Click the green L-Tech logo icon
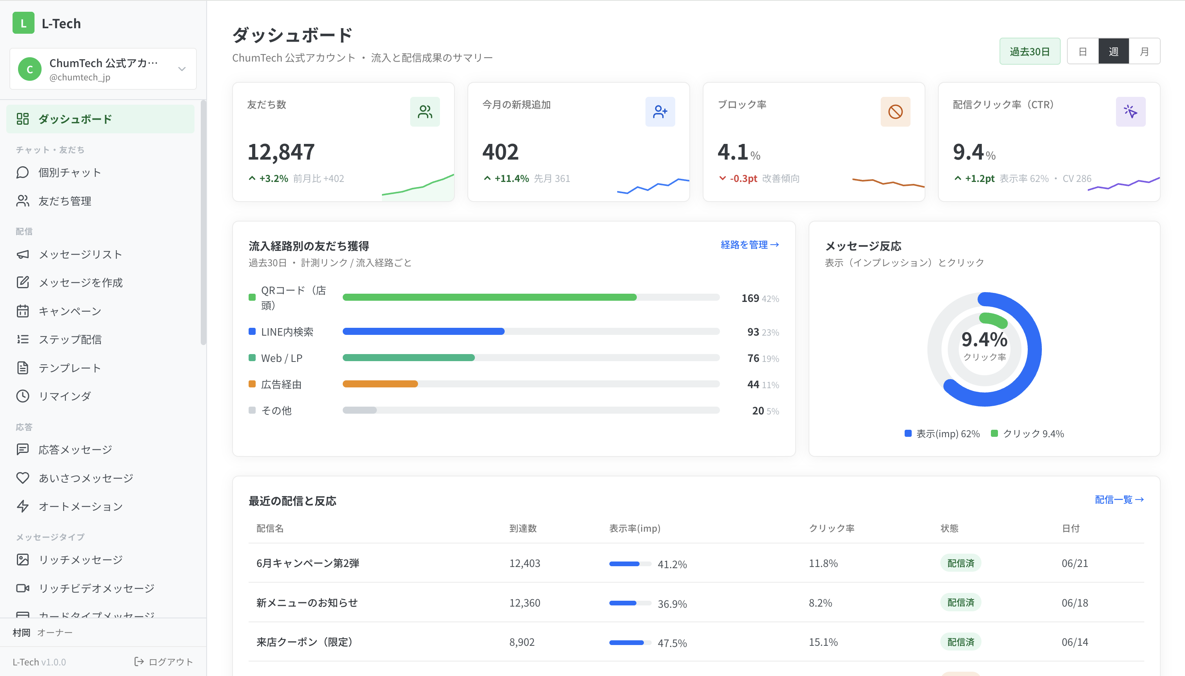The height and width of the screenshot is (676, 1185). click(23, 23)
